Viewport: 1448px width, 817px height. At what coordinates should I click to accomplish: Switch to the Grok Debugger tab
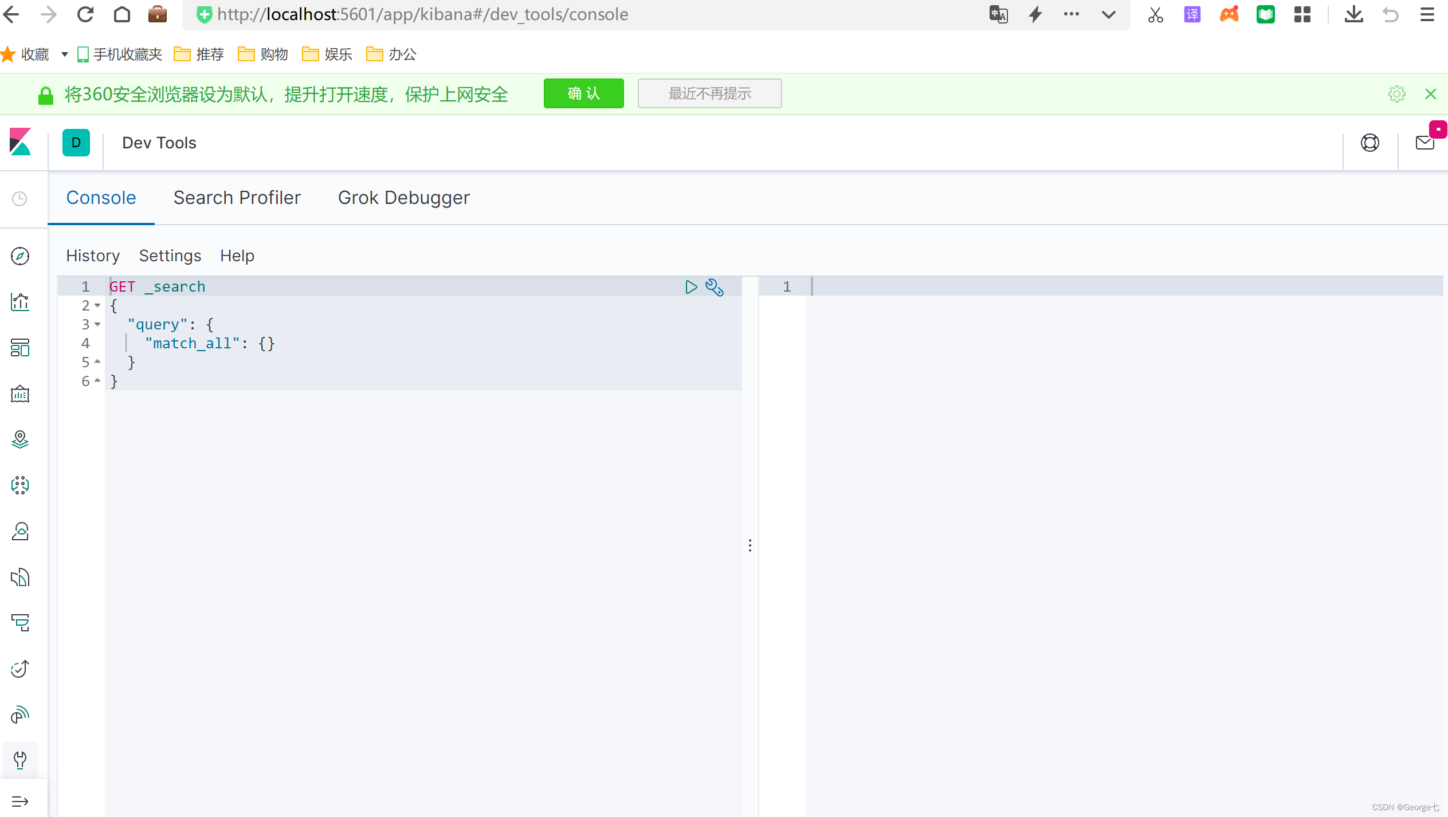click(x=403, y=198)
